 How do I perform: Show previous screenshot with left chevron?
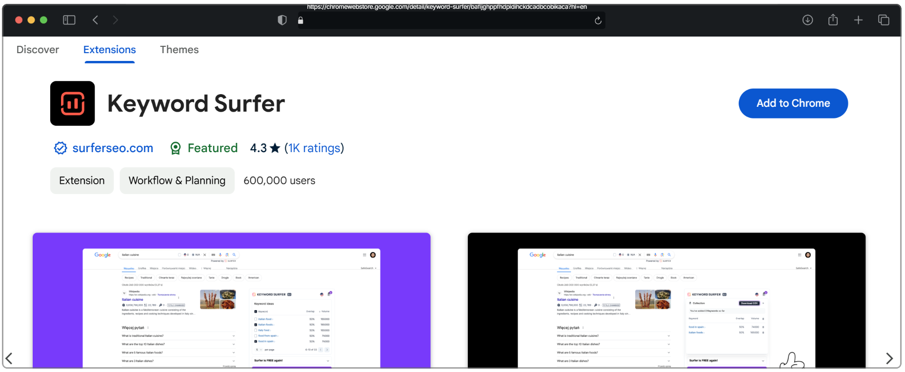click(x=9, y=358)
